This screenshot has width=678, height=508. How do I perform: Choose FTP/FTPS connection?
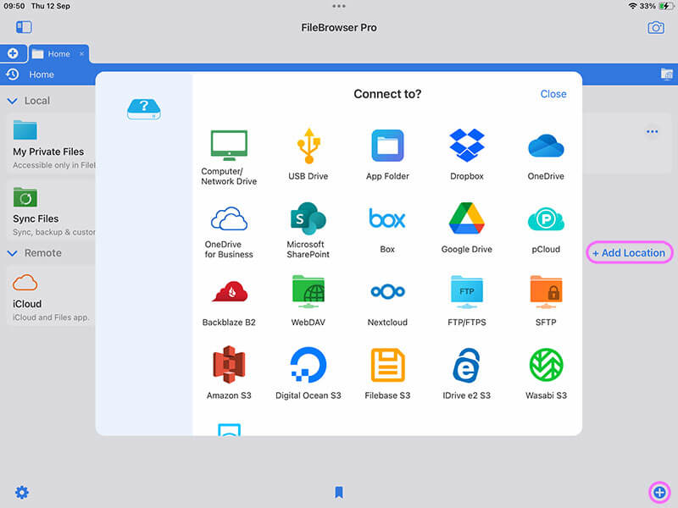(467, 301)
